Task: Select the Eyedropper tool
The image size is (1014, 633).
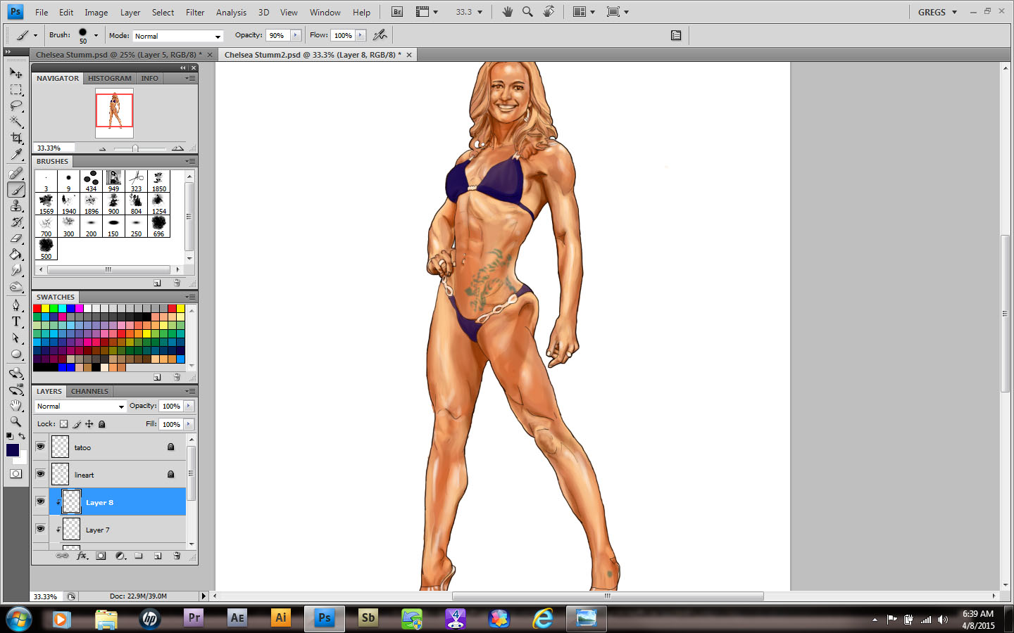Action: (x=16, y=154)
